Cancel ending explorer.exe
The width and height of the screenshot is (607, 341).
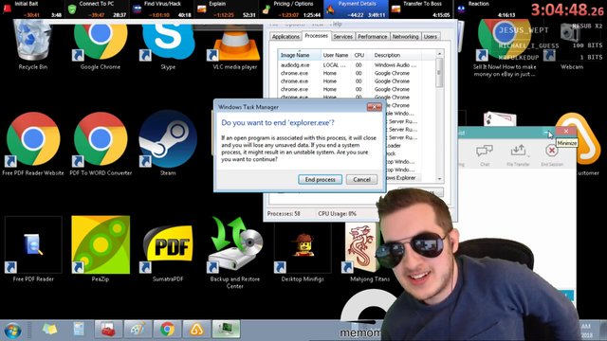click(x=361, y=179)
